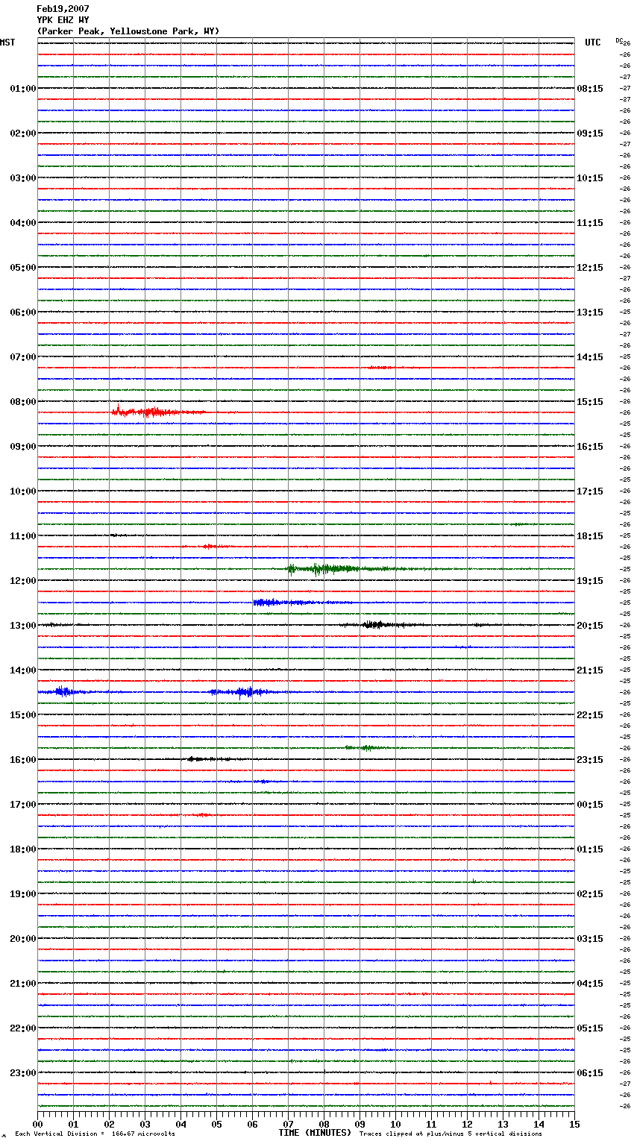Click the blue burst near minute 01 at 14:30

(64, 692)
